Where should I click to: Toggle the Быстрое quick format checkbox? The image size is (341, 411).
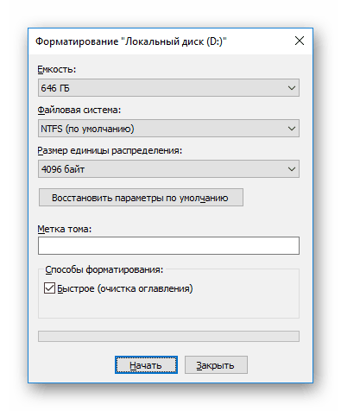click(49, 288)
